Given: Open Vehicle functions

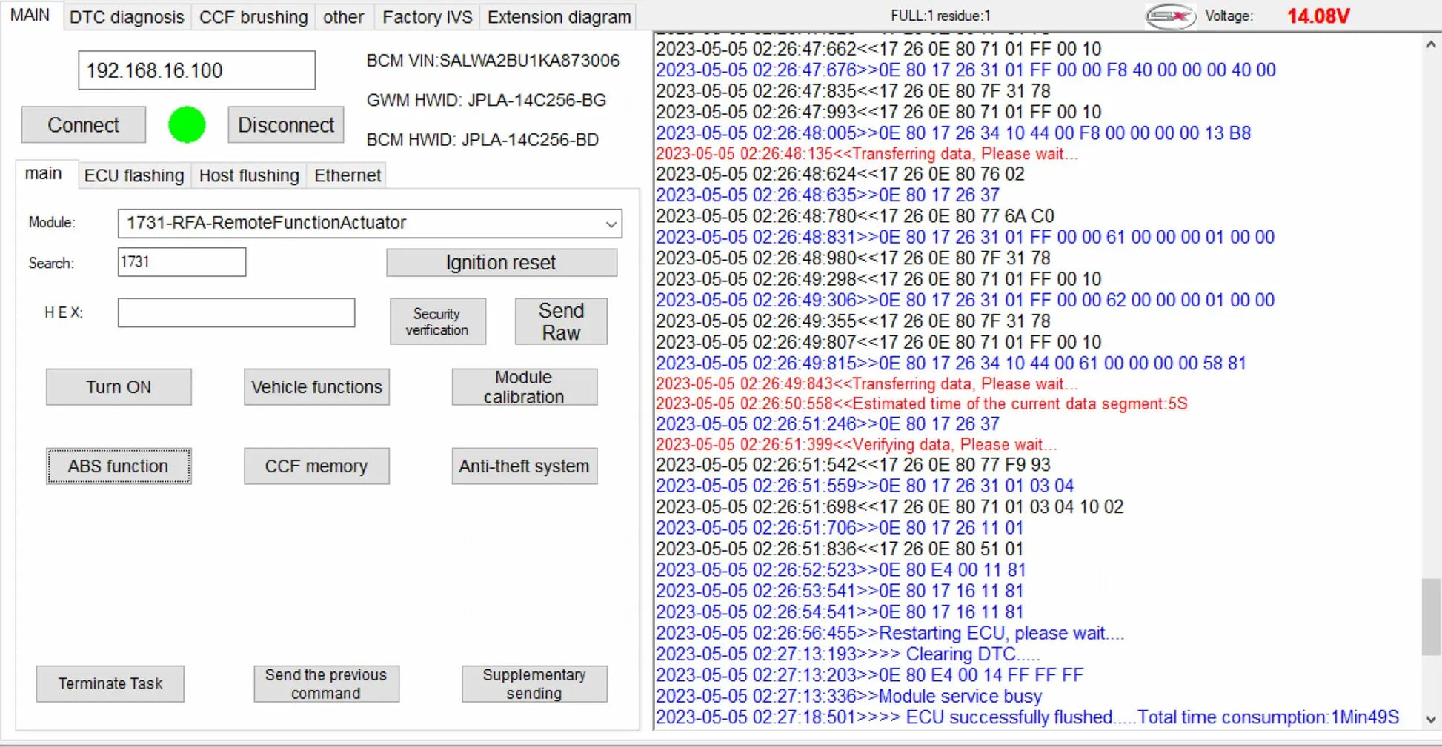Looking at the screenshot, I should click(x=316, y=386).
